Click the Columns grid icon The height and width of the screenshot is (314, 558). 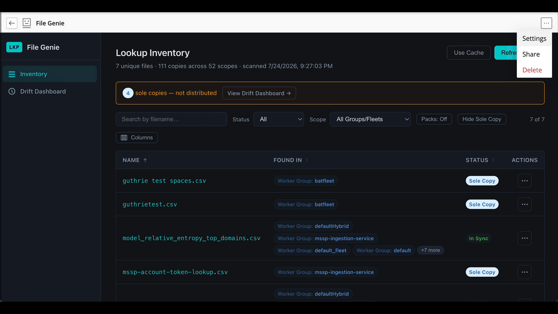tap(124, 138)
